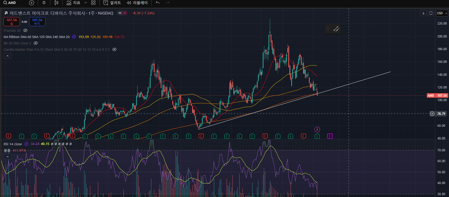The image size is (449, 197).
Task: Click the plus icon to compare symbols
Action: [x=31, y=3]
